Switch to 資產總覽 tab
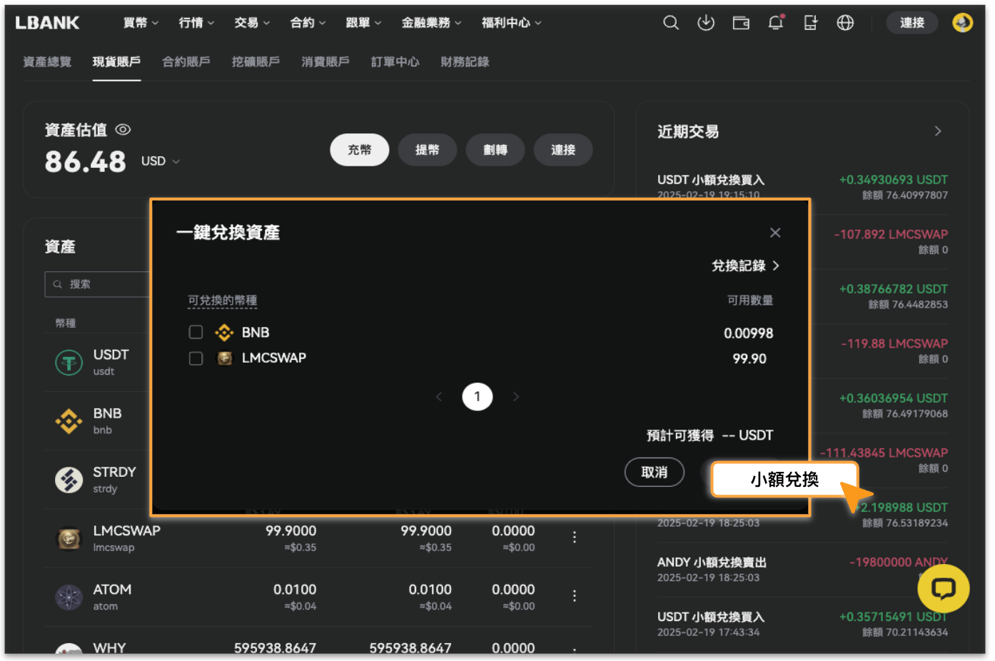Viewport: 995px width, 661px height. pyautogui.click(x=47, y=62)
